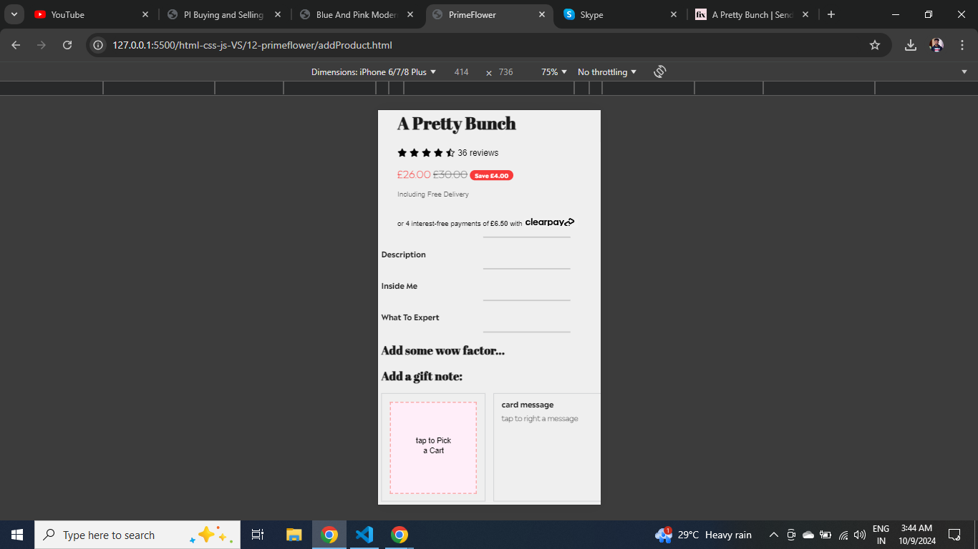The height and width of the screenshot is (549, 978).
Task: Expand the Description section
Action: (x=404, y=255)
